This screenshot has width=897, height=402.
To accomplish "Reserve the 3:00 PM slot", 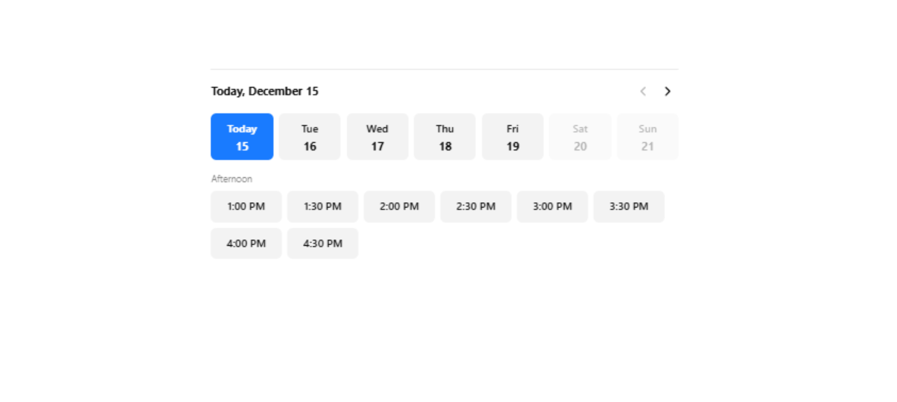I will [x=552, y=206].
